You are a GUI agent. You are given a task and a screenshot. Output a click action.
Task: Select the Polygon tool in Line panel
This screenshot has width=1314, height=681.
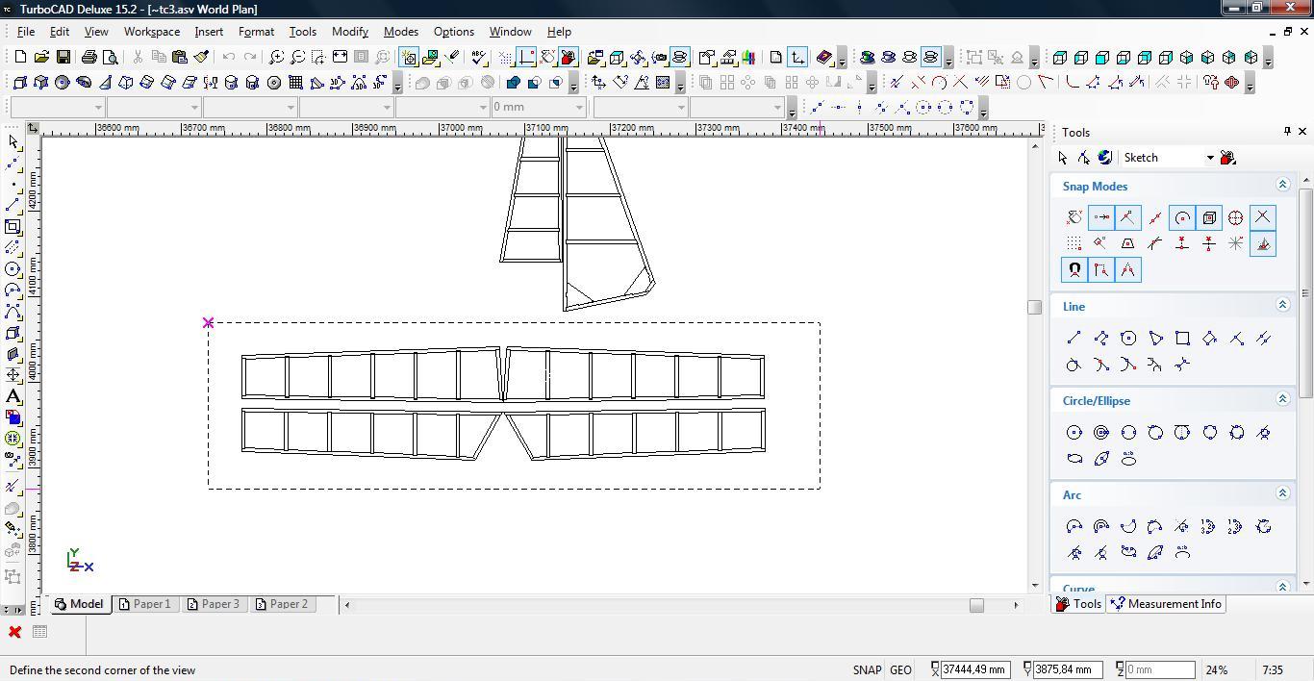1128,338
